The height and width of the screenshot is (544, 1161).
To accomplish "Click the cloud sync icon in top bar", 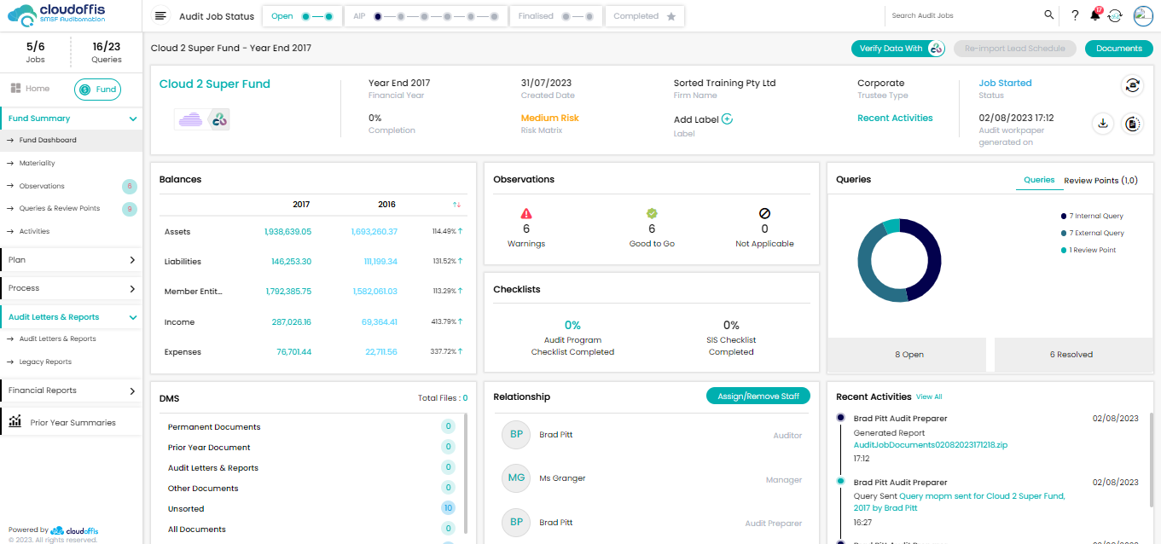I will tap(1115, 16).
